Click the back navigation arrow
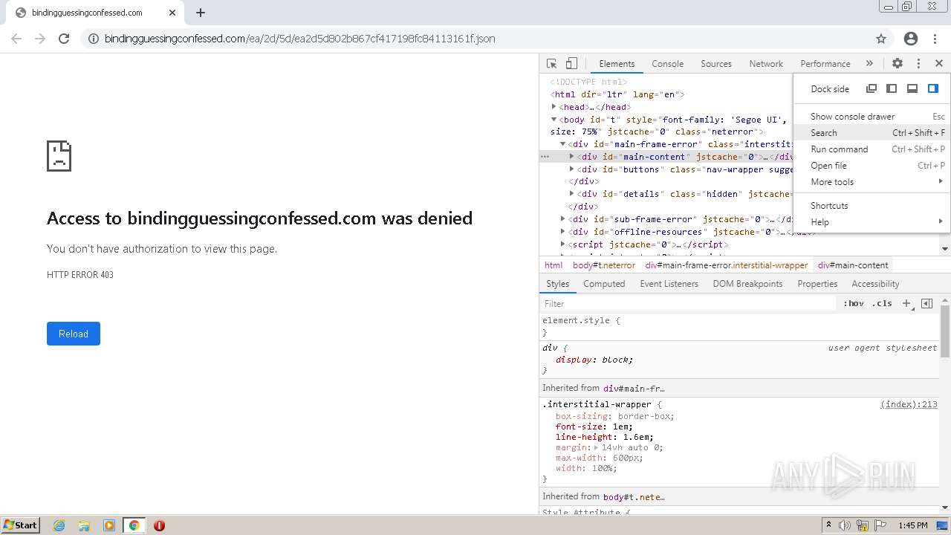The image size is (951, 535). [x=16, y=39]
